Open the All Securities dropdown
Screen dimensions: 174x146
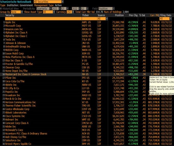coord(49,2)
